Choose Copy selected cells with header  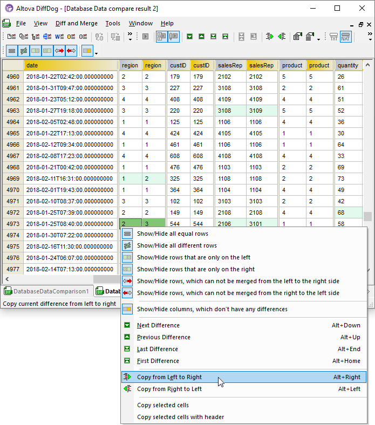point(180,417)
